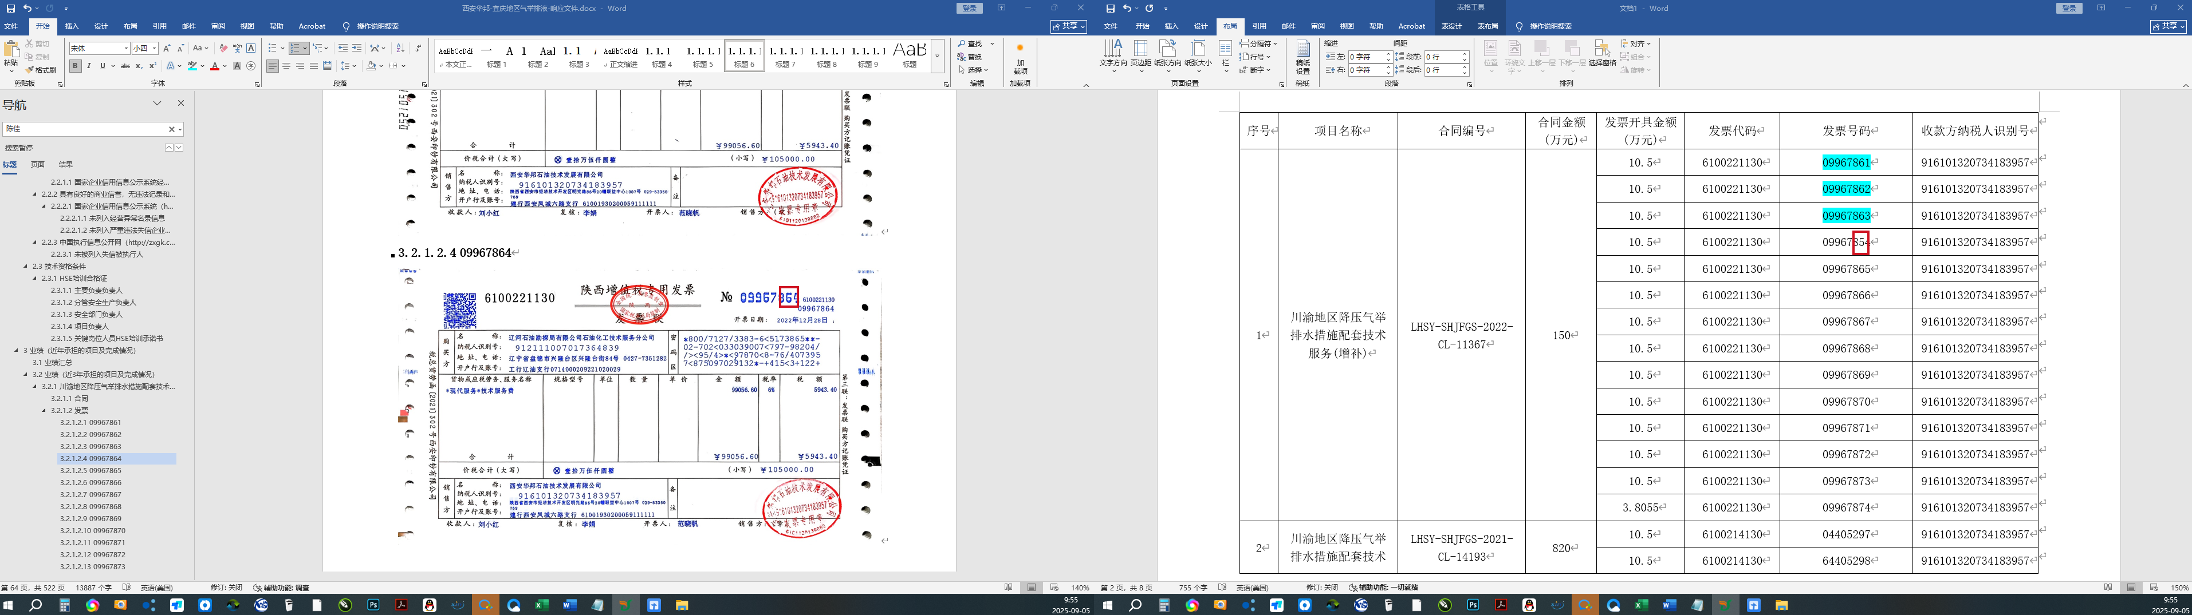Switch navigation pane to 结果 tab
2192x615 pixels.
(65, 165)
